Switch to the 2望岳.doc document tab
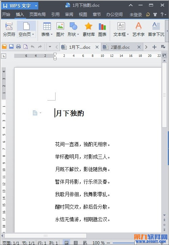 click(120, 47)
